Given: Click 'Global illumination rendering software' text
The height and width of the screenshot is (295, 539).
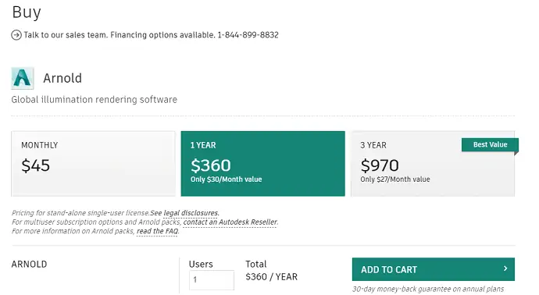Looking at the screenshot, I should point(95,100).
